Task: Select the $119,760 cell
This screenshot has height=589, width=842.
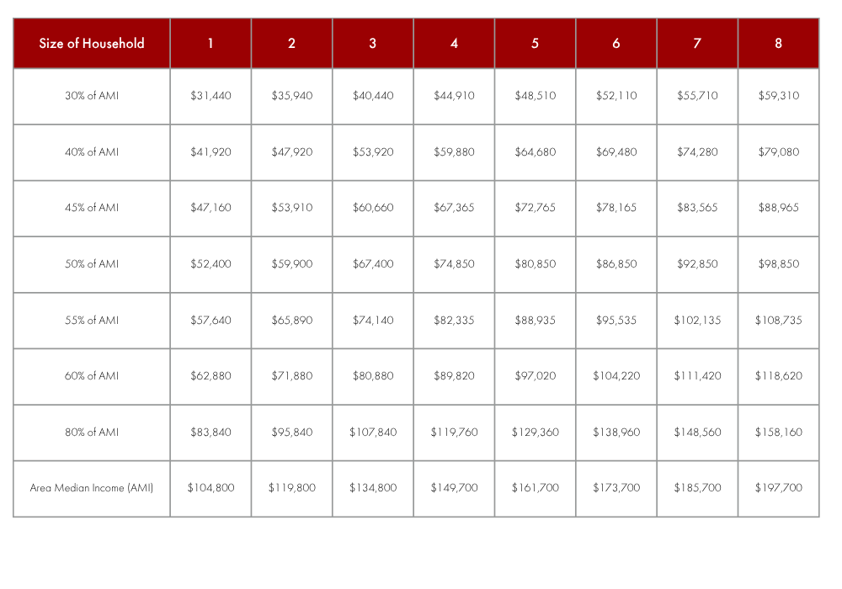Action: coord(454,432)
